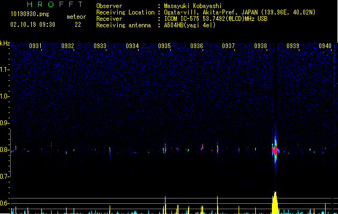Image resolution: width=338 pixels, height=214 pixels.
Task: Click the 0.8 kHz axis label
Action: pos(5,150)
